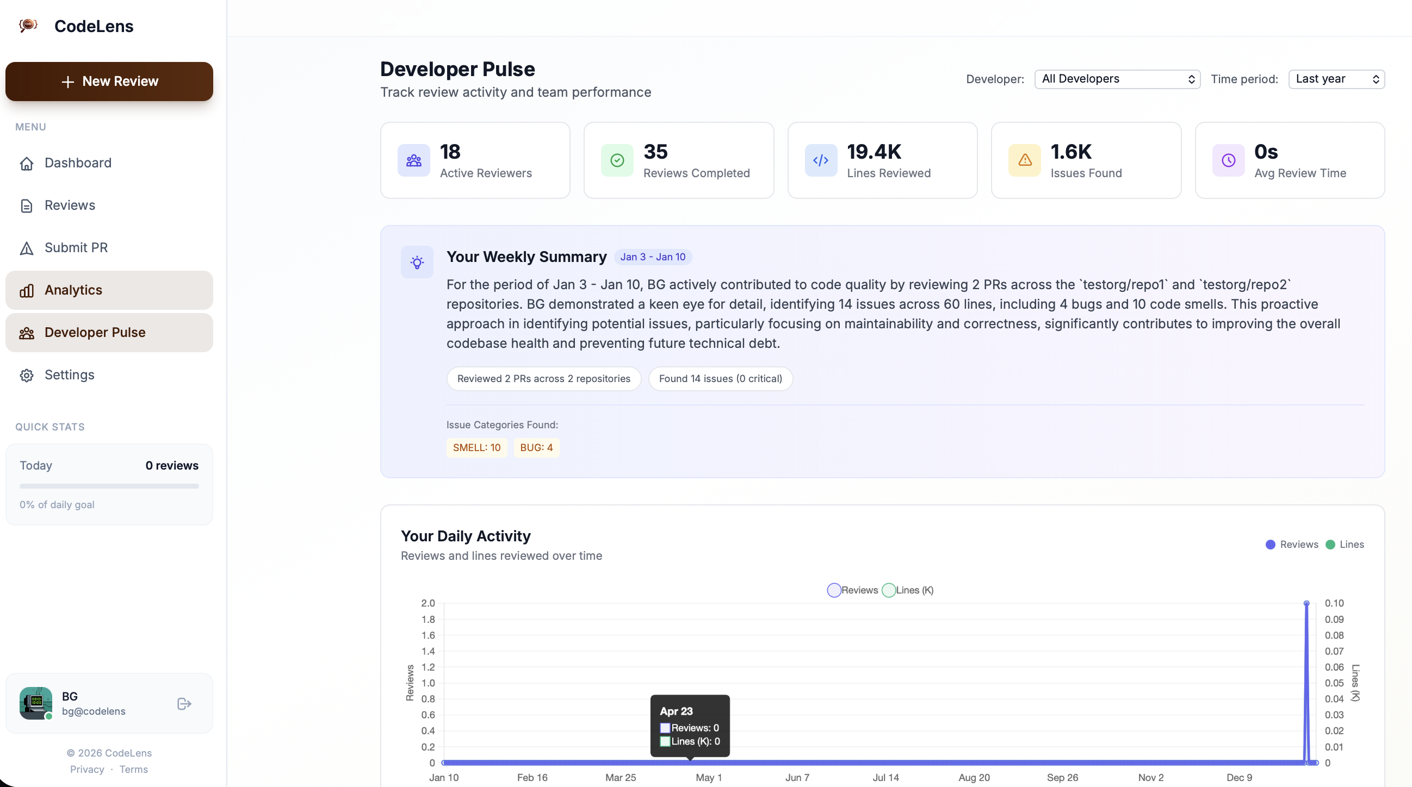
Task: Click the New Review button
Action: coord(109,81)
